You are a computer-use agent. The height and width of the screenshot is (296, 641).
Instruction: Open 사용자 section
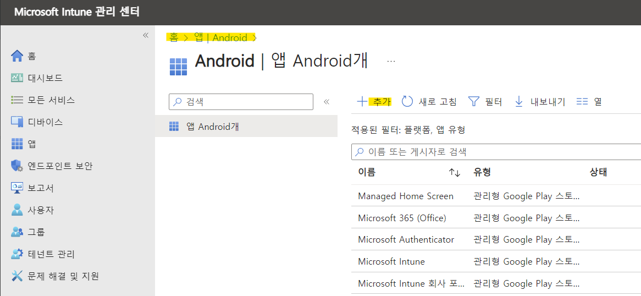tap(32, 210)
